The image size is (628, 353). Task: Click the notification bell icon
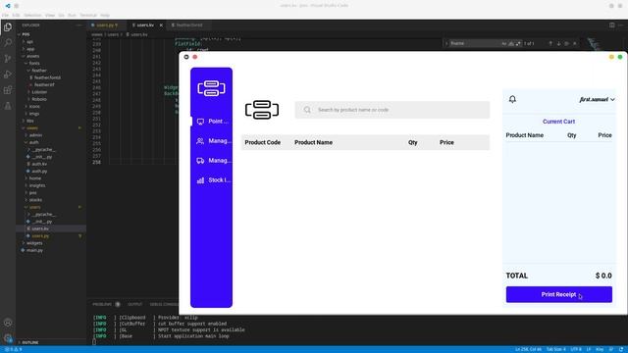(x=512, y=99)
